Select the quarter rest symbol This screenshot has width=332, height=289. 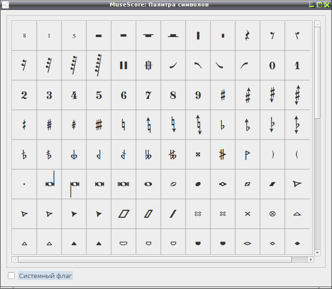pos(247,36)
